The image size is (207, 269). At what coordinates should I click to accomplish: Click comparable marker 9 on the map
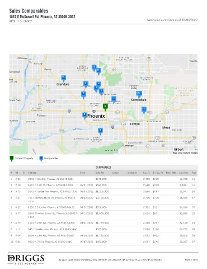coord(86,85)
